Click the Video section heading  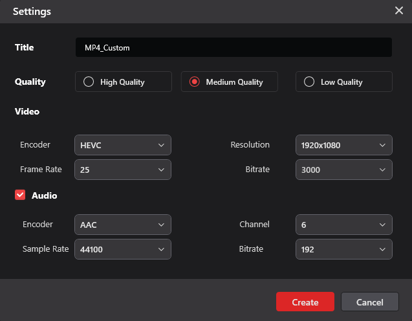[27, 111]
